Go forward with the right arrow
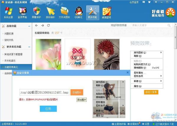The height and width of the screenshot is (126, 177). 42,25
